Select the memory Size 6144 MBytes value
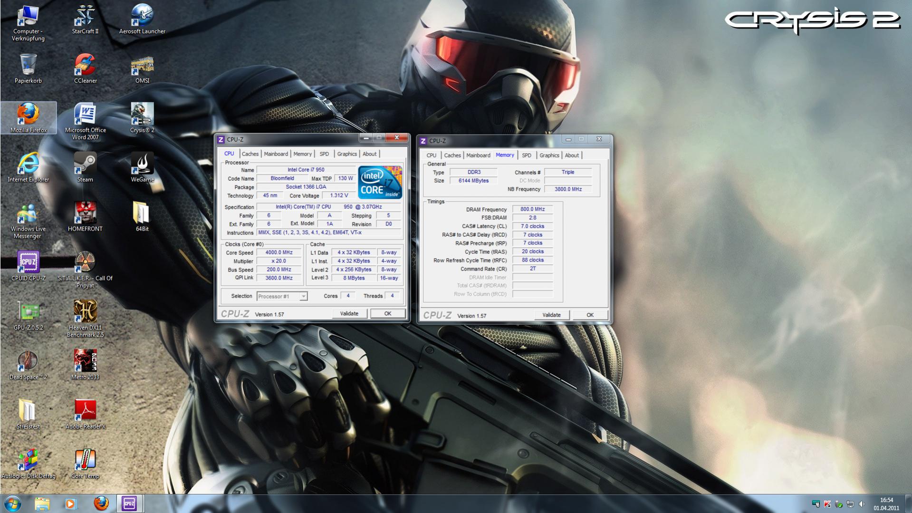This screenshot has height=513, width=912. coord(473,181)
